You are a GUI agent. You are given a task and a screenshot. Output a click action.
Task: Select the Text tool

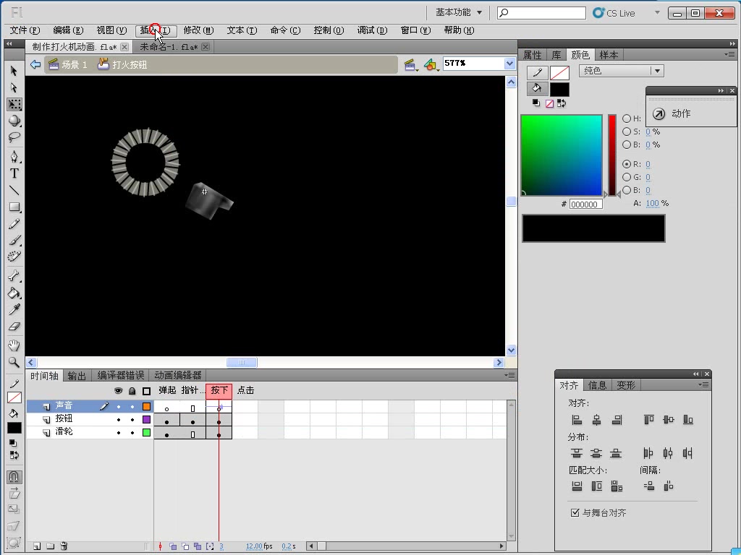point(12,173)
